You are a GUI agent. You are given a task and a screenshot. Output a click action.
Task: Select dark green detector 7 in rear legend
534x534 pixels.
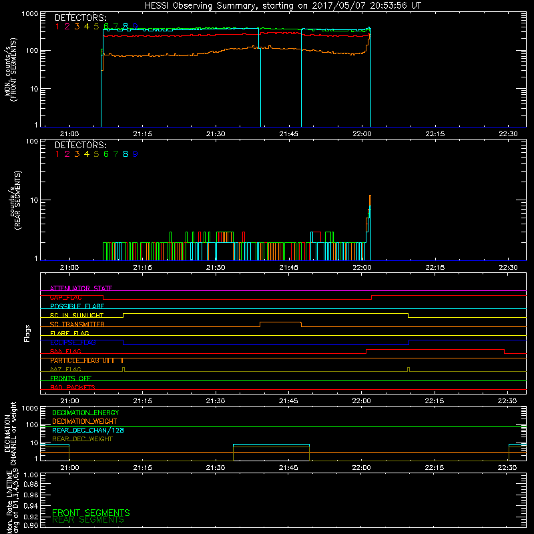pos(115,154)
